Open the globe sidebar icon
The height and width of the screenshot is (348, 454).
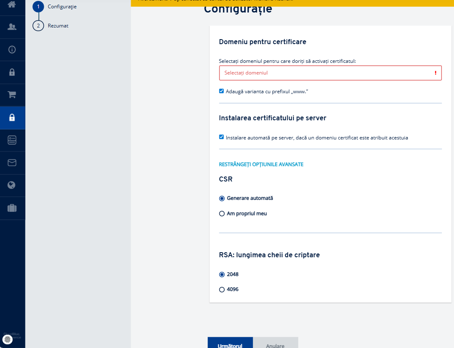12,185
